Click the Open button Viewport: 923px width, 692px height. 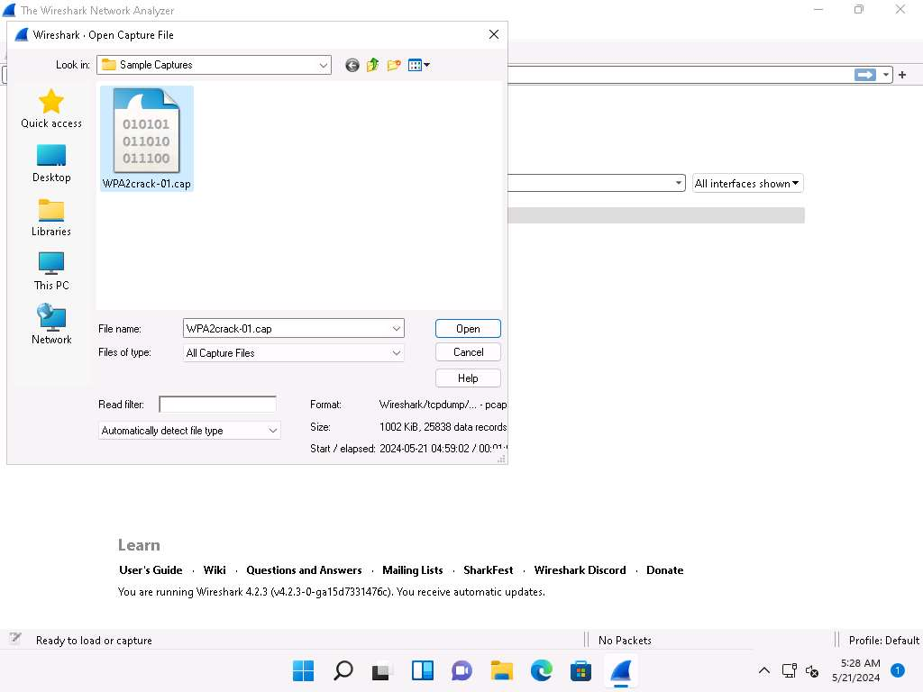coord(468,329)
